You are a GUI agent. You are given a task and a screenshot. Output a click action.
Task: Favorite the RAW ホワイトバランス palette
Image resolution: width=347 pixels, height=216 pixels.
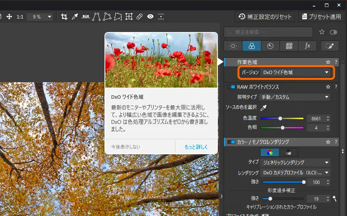(x=328, y=87)
